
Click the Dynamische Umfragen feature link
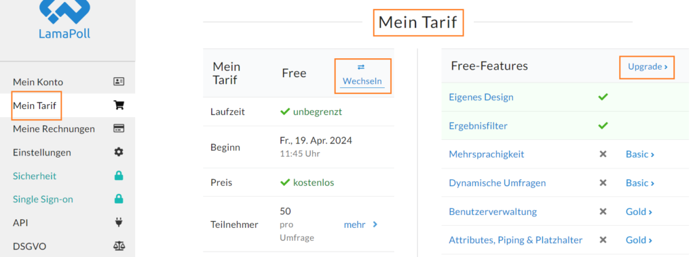click(x=497, y=183)
